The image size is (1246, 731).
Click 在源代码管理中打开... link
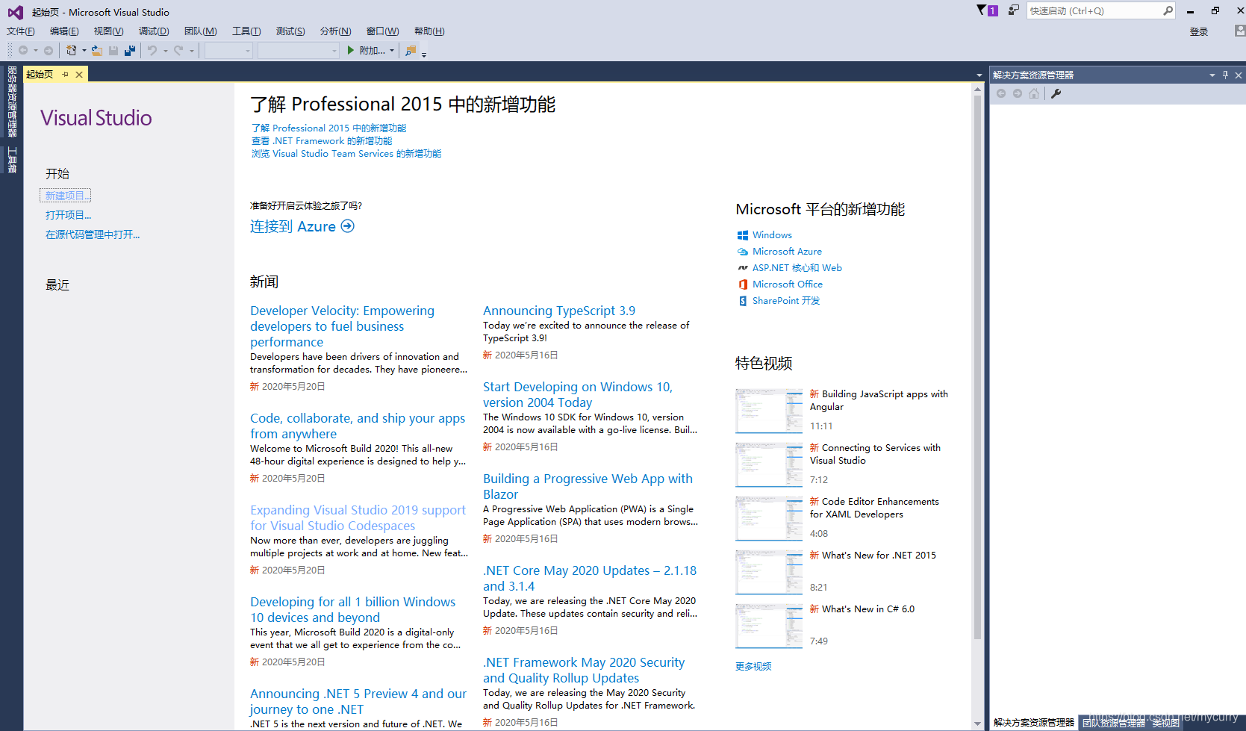[x=93, y=234]
